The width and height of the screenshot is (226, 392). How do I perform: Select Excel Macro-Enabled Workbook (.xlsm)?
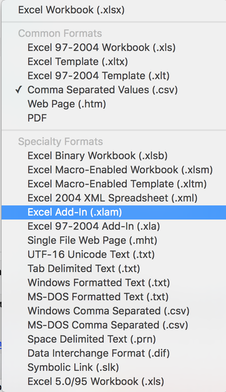click(x=114, y=170)
